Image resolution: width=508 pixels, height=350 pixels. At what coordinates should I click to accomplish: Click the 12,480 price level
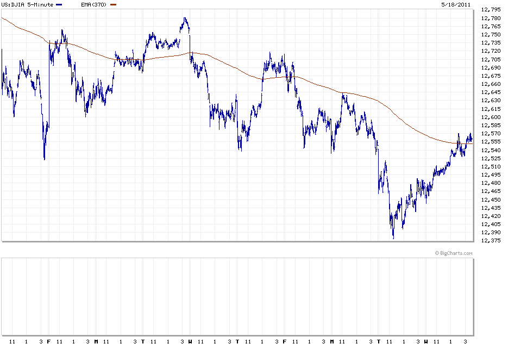point(491,183)
